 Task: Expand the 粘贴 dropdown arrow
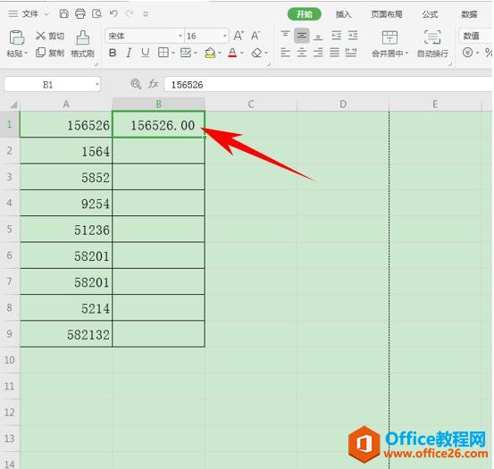[x=26, y=54]
